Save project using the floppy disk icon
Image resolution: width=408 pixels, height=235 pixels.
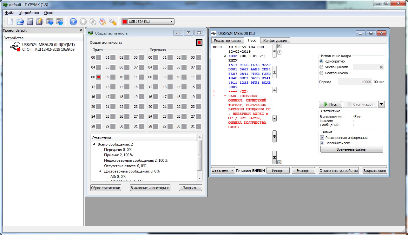(30, 22)
